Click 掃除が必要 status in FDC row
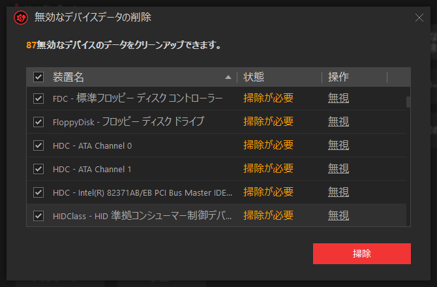 [268, 98]
